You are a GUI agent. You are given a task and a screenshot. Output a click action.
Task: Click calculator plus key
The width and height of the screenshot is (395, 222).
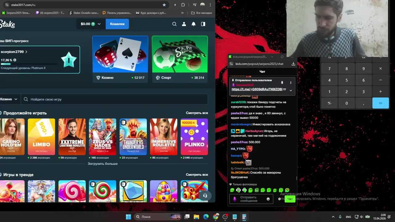(380, 92)
